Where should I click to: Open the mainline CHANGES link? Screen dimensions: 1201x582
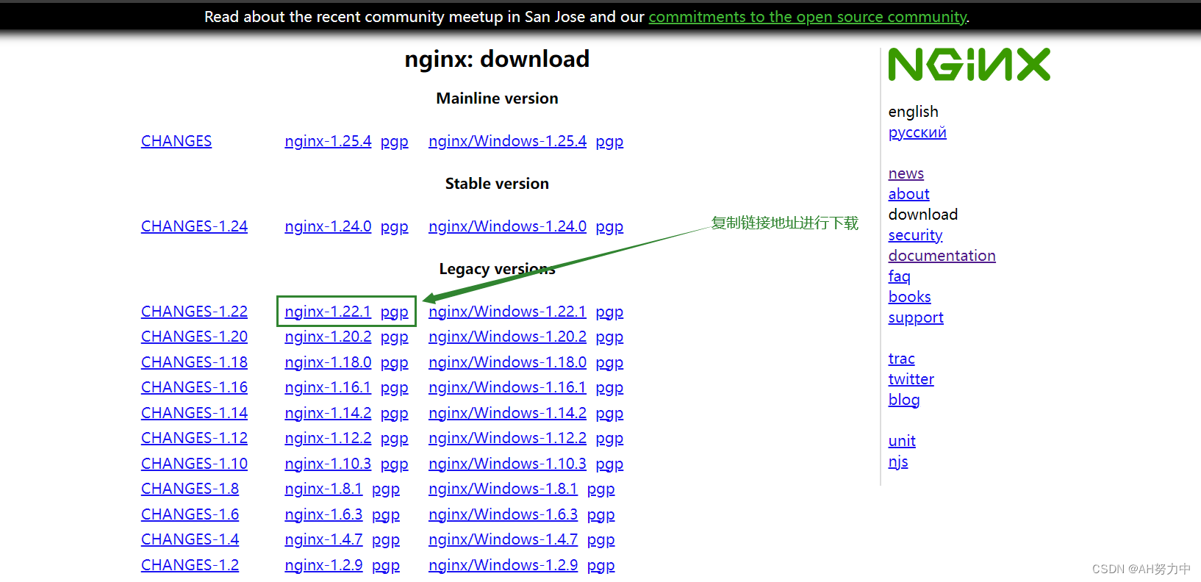click(x=176, y=141)
